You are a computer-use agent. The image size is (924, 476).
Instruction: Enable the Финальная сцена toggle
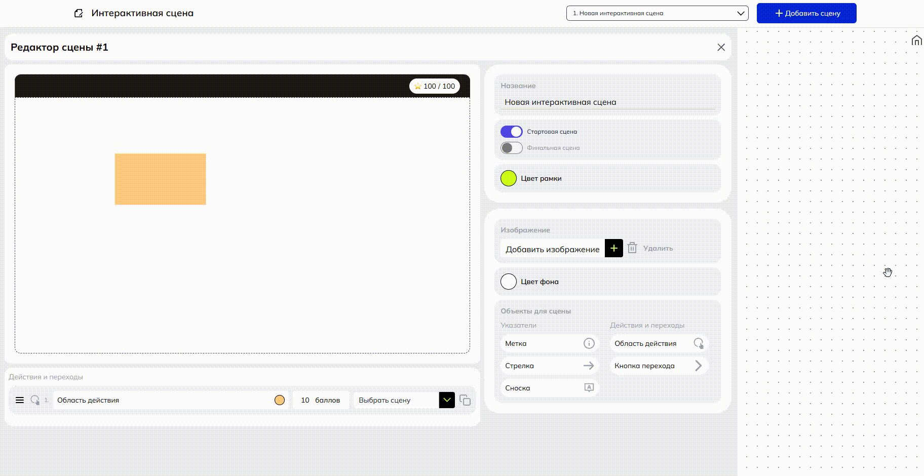coord(511,148)
